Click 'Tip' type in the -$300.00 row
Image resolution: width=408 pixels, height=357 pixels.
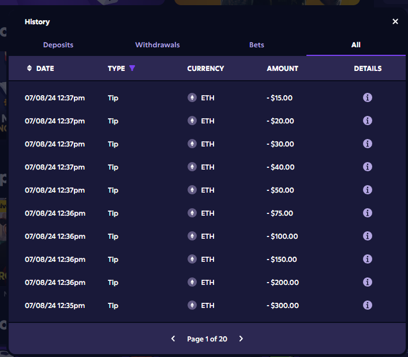pyautogui.click(x=113, y=306)
